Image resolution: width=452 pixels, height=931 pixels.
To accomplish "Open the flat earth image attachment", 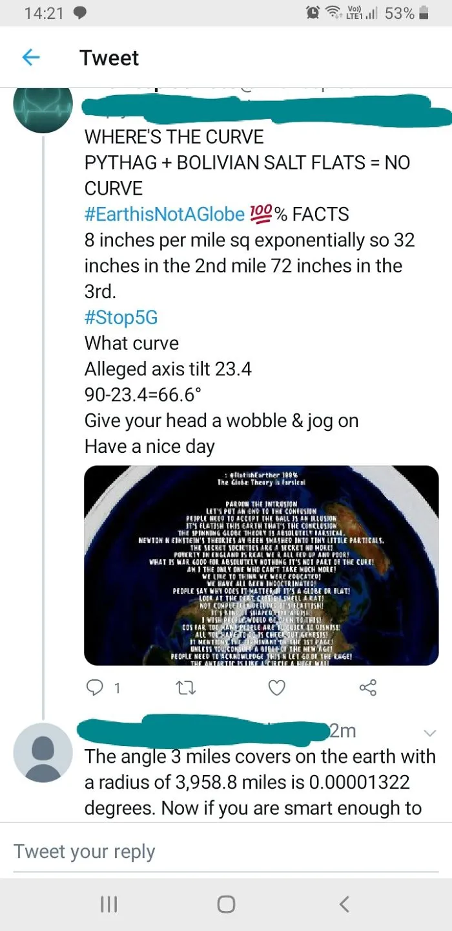I will (262, 565).
